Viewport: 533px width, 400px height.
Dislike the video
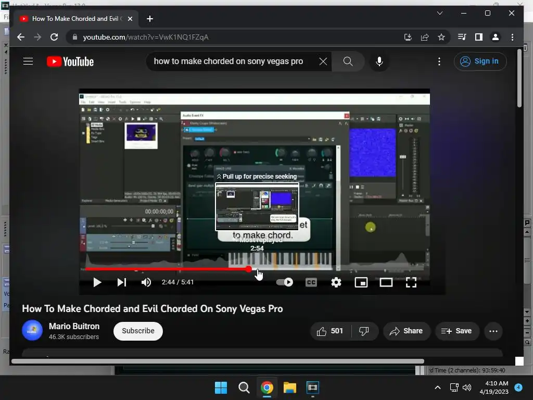coord(364,331)
